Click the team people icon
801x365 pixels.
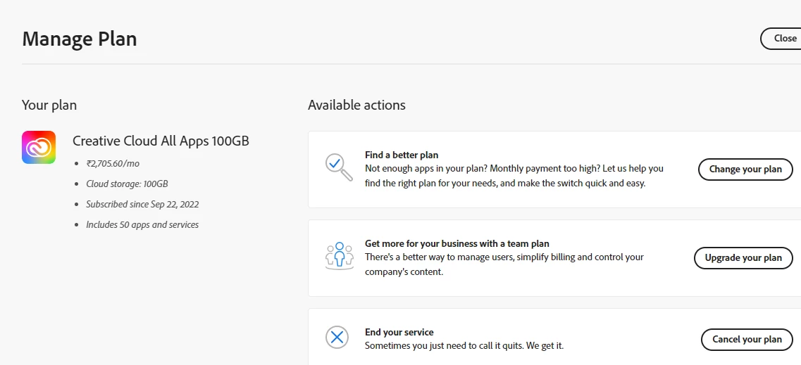[339, 255]
